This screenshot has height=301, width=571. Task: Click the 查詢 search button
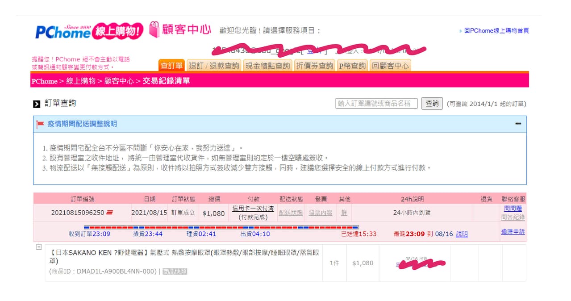(432, 104)
